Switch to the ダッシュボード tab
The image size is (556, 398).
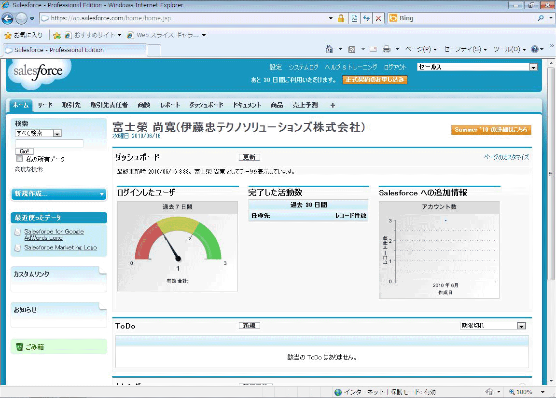pyautogui.click(x=207, y=105)
